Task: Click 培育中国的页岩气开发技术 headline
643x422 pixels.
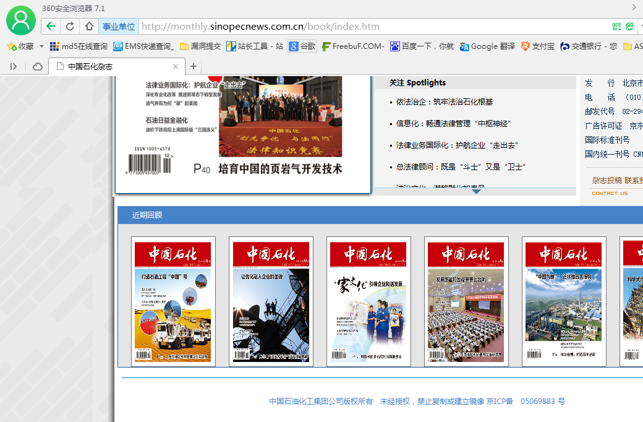Action: coord(280,169)
